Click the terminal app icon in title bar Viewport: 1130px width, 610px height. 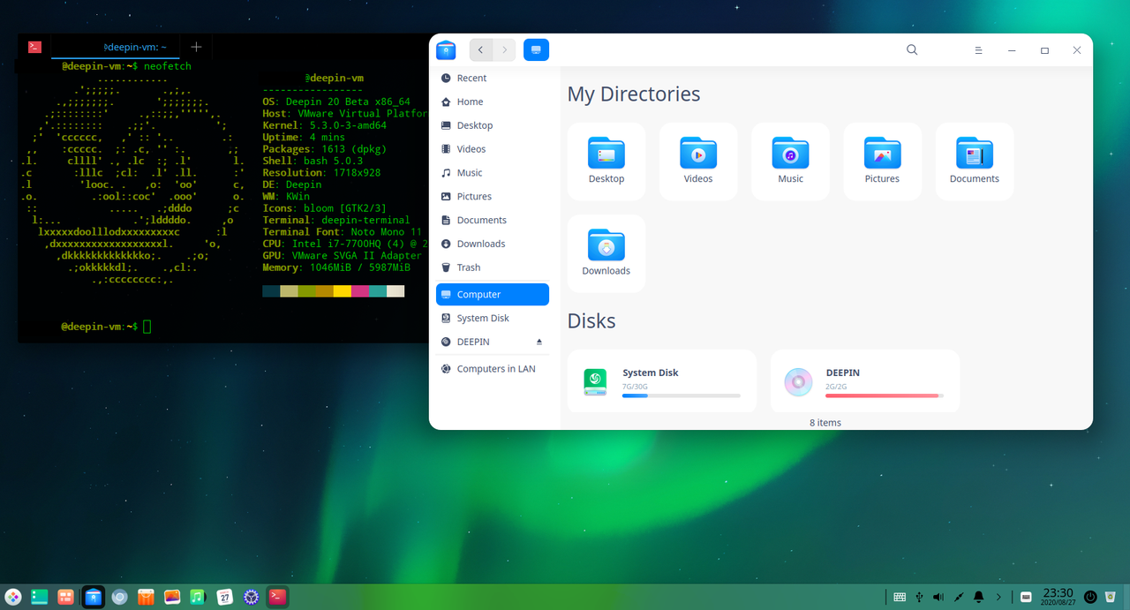click(x=34, y=47)
